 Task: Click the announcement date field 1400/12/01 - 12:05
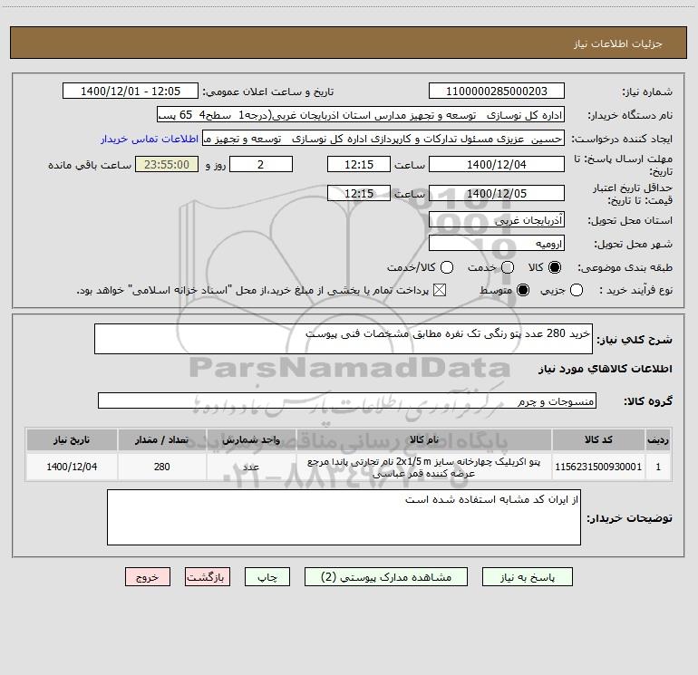click(131, 92)
